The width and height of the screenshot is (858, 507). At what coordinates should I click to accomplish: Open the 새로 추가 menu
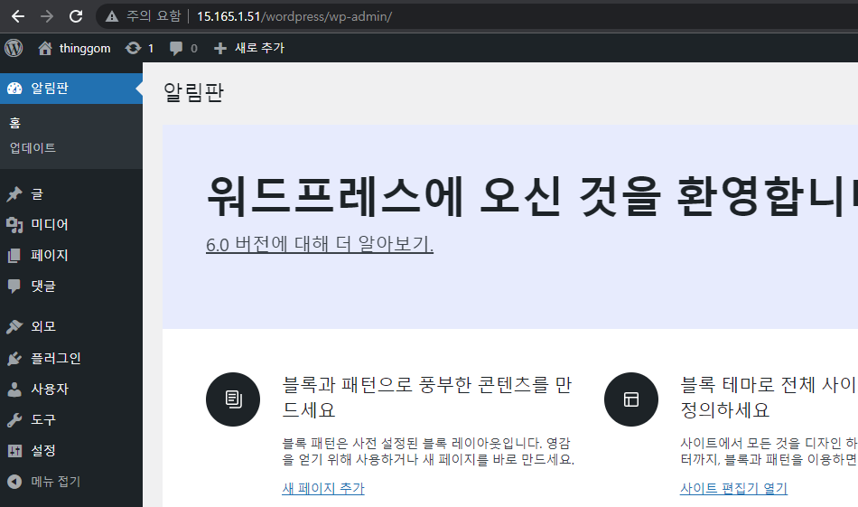point(259,48)
